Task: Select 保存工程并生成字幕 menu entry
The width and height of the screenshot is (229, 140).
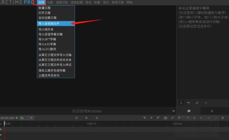Action: pyautogui.click(x=56, y=71)
